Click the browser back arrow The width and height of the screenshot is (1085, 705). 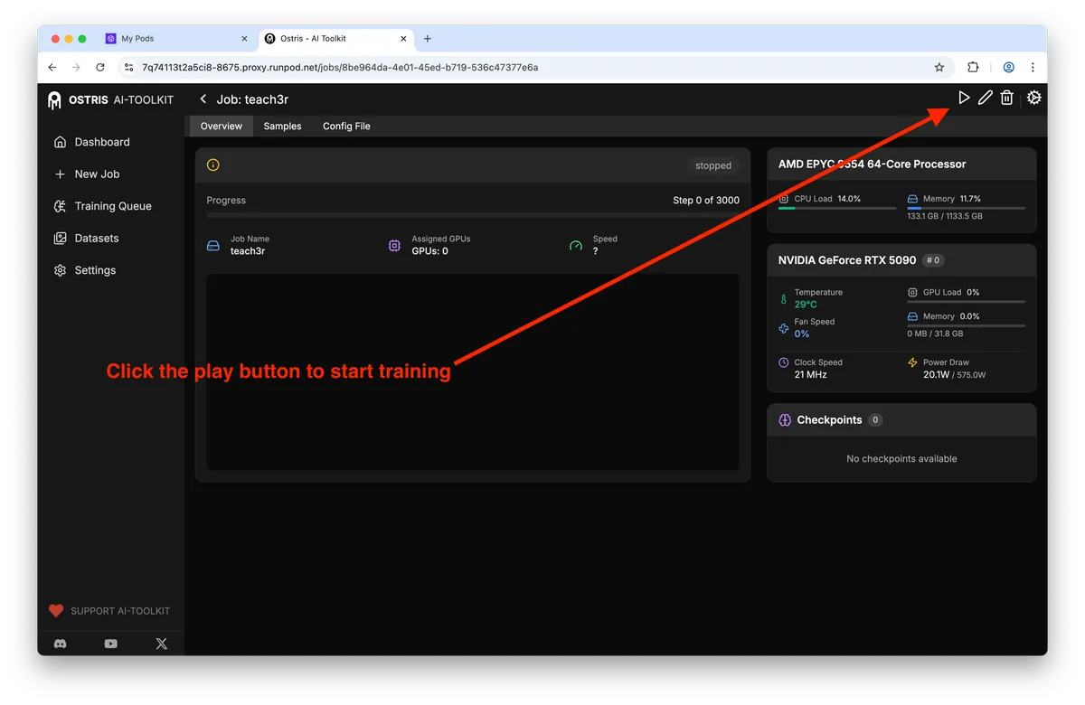[x=52, y=68]
